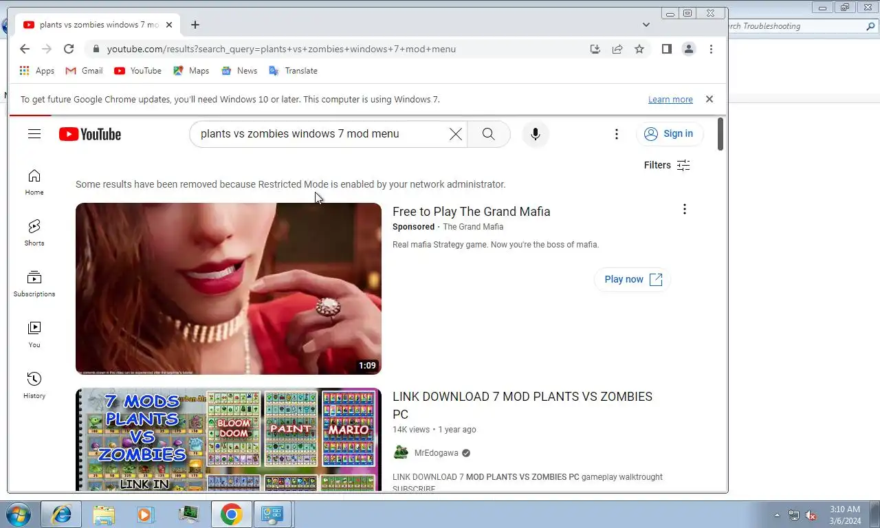Bookmark this page with star icon
This screenshot has width=880, height=528.
click(x=639, y=49)
